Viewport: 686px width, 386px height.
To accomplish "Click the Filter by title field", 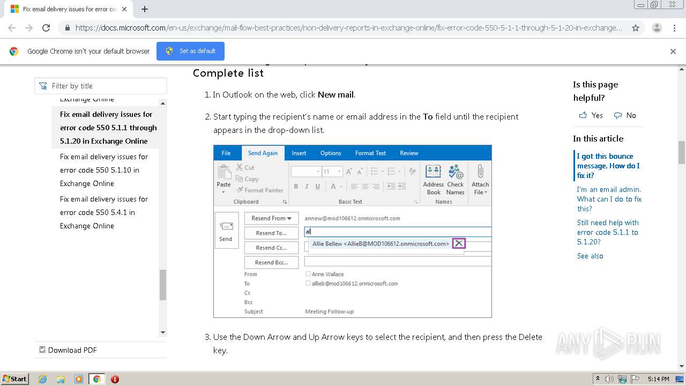I will (101, 86).
